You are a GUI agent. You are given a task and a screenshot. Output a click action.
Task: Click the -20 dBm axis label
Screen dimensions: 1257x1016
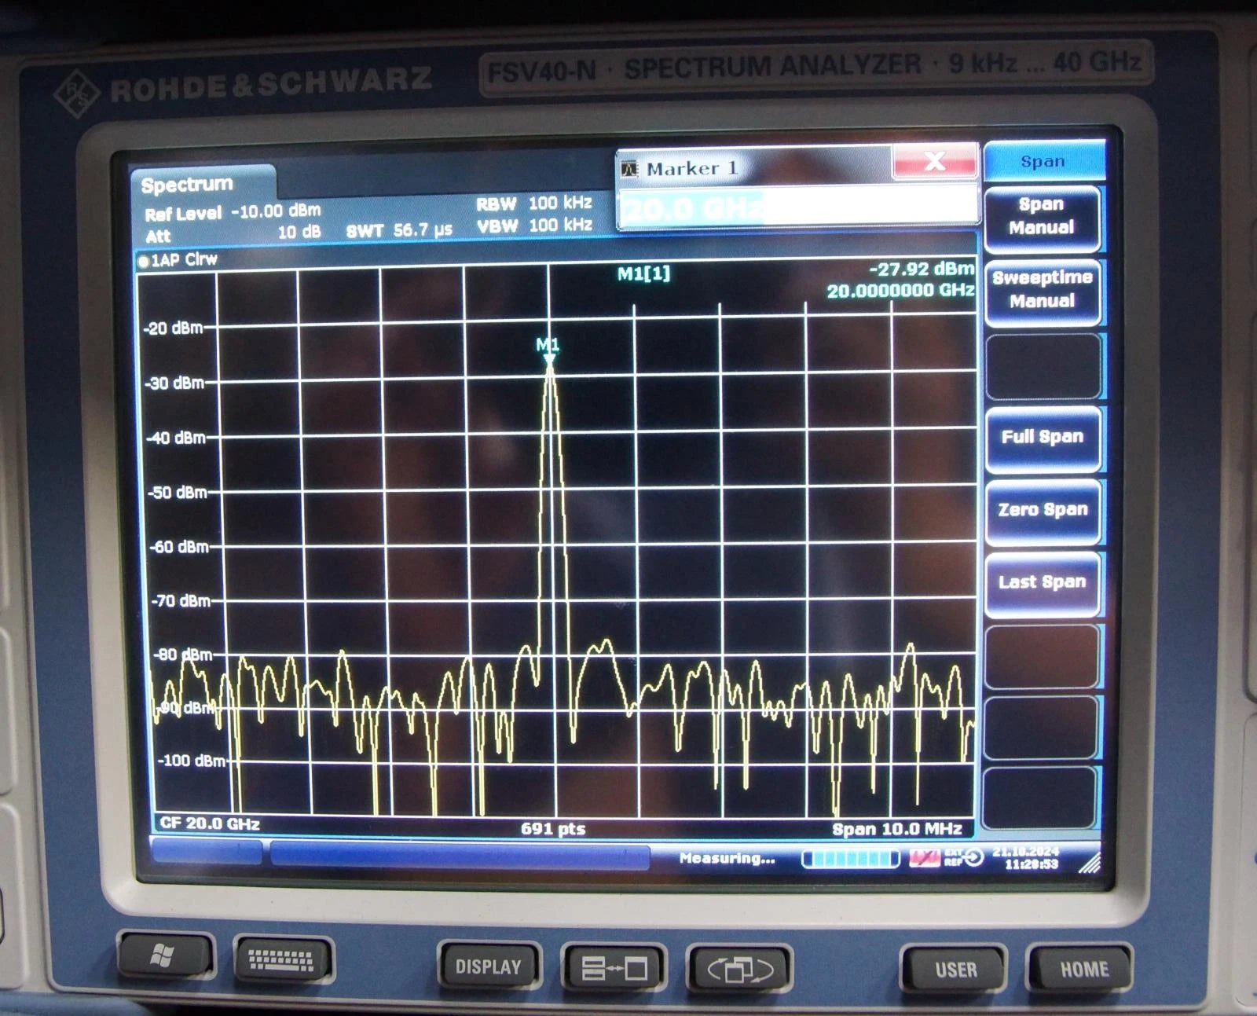pyautogui.click(x=173, y=328)
